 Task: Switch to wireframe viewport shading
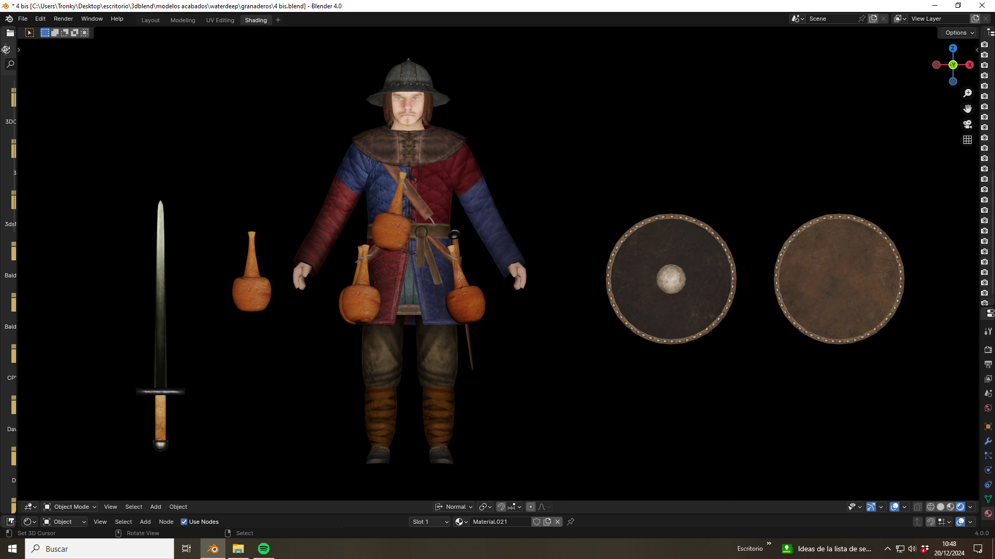[931, 507]
